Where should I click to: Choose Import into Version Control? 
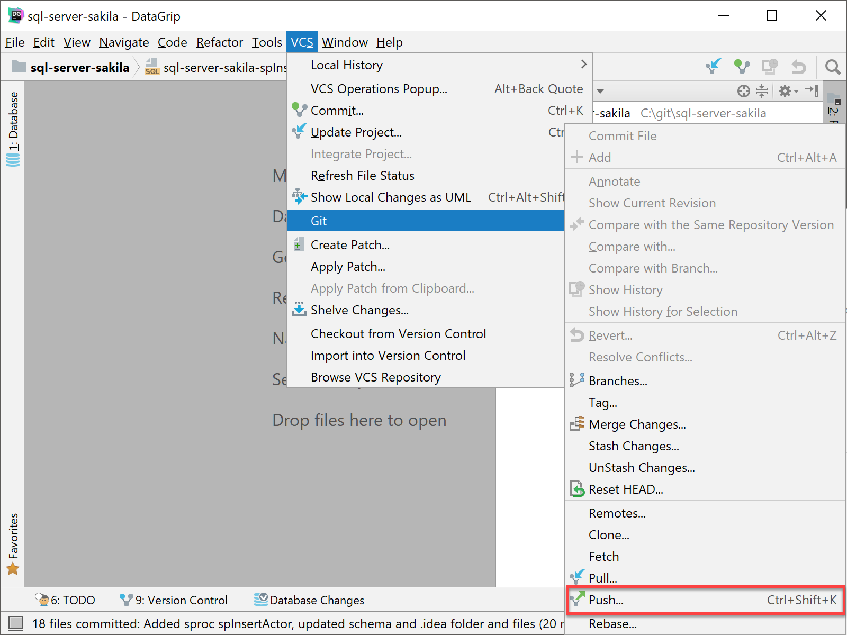pos(426,356)
